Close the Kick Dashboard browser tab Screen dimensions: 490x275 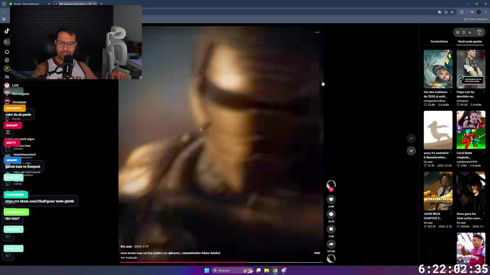[49, 4]
